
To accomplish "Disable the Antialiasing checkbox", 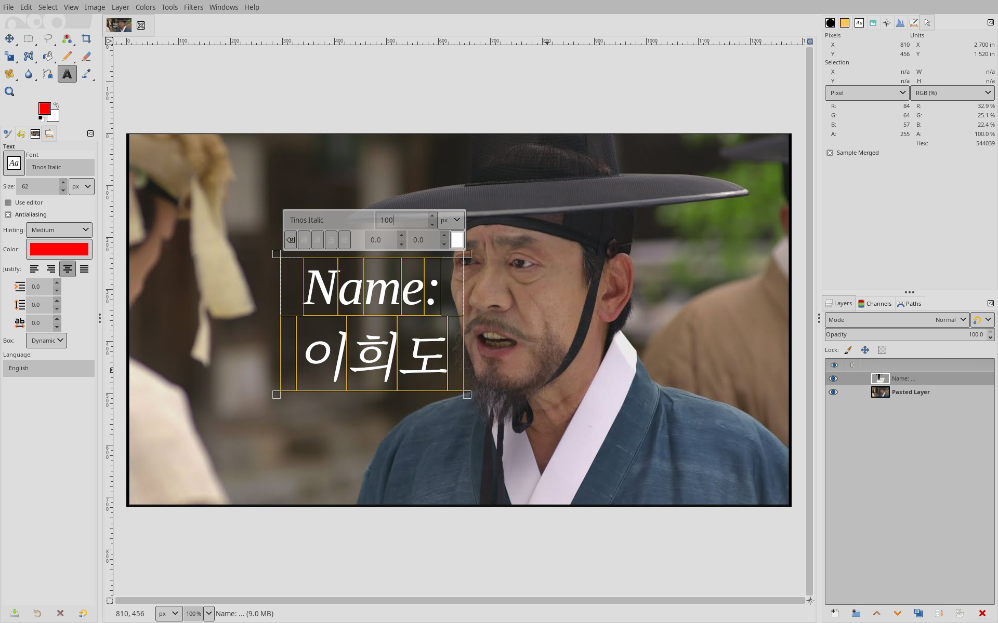I will (x=8, y=214).
